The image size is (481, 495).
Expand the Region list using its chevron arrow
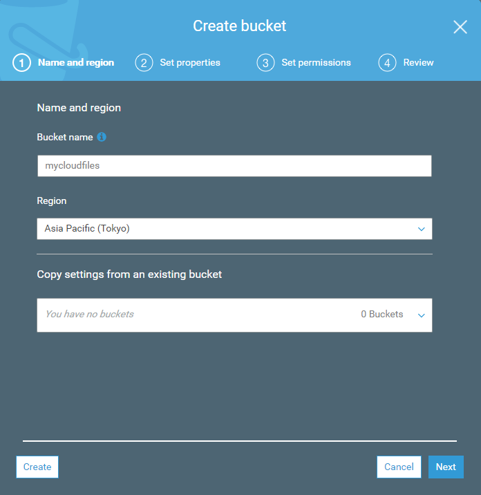tap(422, 230)
